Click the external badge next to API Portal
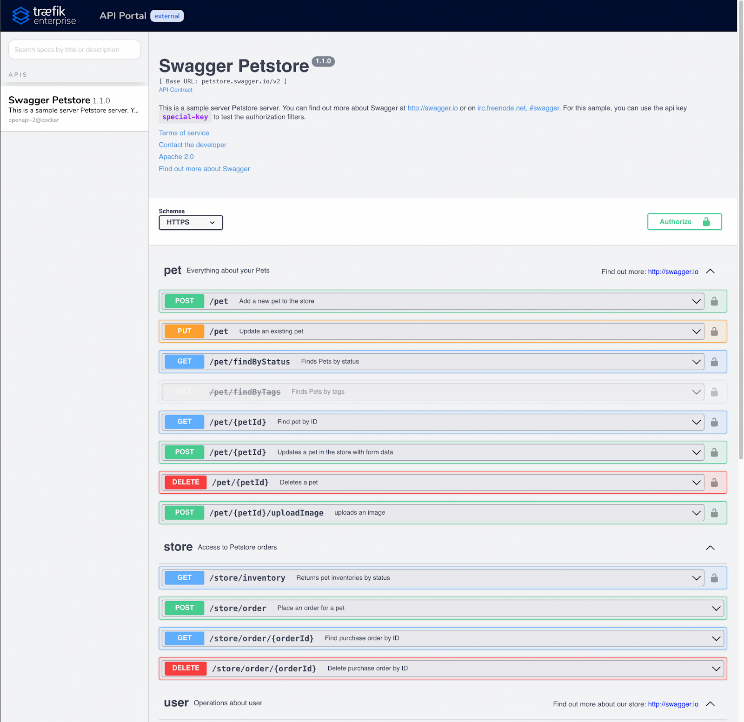Image resolution: width=744 pixels, height=722 pixels. (x=167, y=16)
